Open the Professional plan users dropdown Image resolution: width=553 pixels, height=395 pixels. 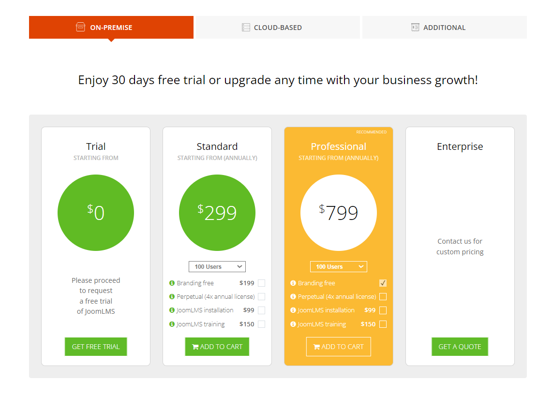pos(339,267)
